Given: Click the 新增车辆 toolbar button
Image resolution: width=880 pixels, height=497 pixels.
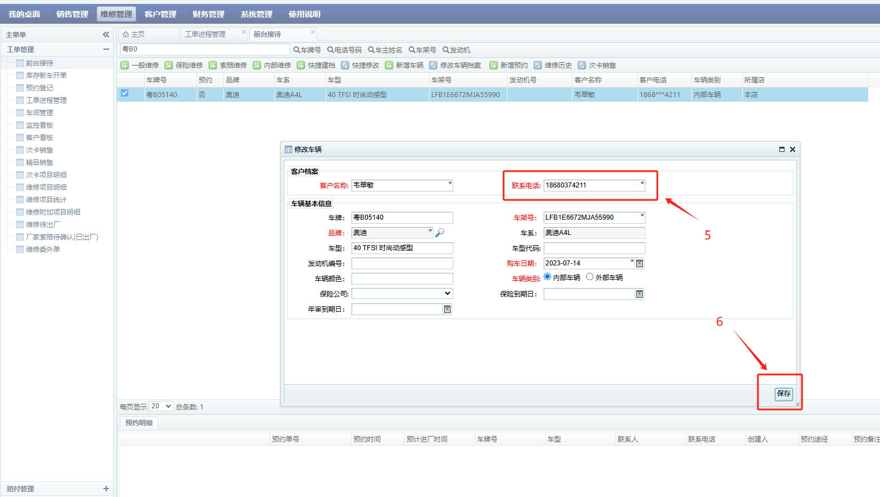Looking at the screenshot, I should (x=405, y=66).
